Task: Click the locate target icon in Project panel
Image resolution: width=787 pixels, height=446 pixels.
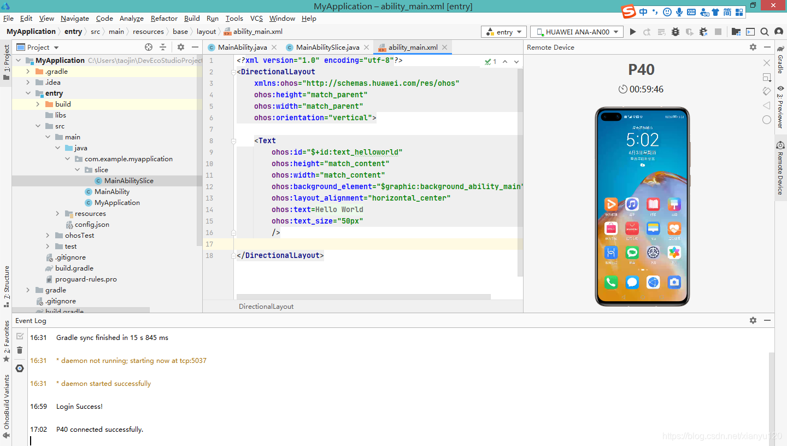Action: tap(149, 47)
